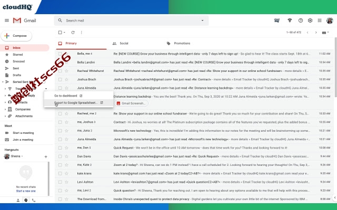Open the Snoozed folder
This screenshot has height=210, width=337.
pyautogui.click(x=19, y=61)
